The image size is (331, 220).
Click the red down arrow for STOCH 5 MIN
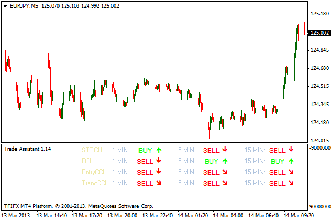click(x=225, y=150)
